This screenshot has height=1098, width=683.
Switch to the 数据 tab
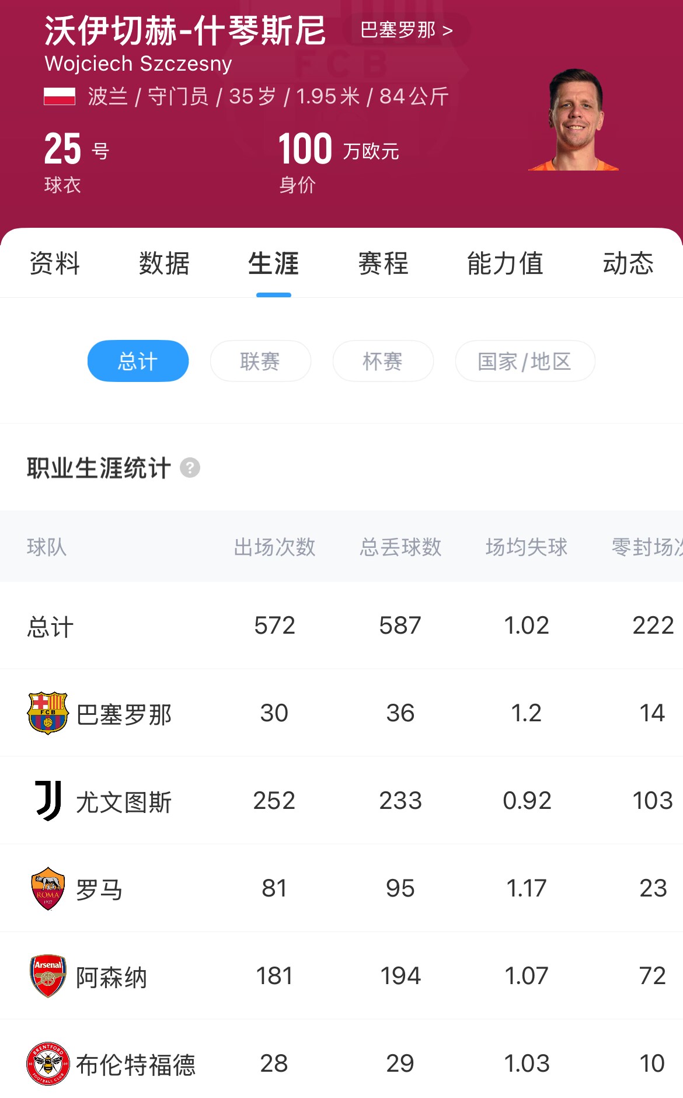tap(164, 263)
